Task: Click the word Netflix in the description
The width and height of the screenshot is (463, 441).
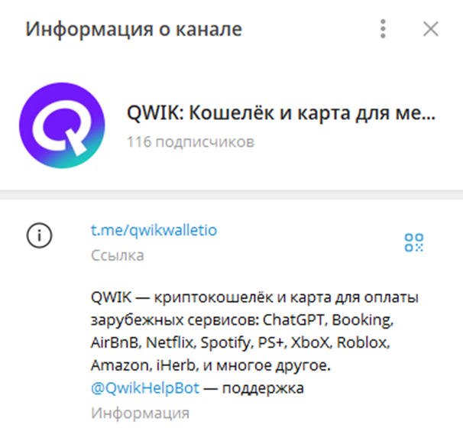Action: tap(170, 342)
